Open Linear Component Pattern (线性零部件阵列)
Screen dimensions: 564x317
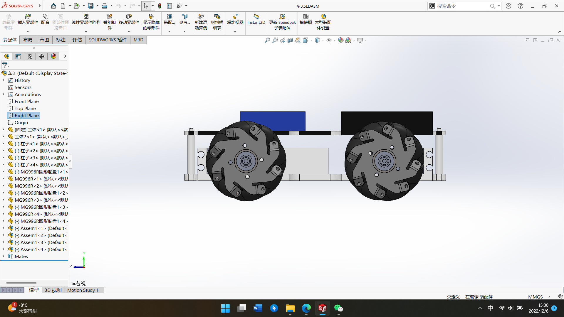pos(86,19)
